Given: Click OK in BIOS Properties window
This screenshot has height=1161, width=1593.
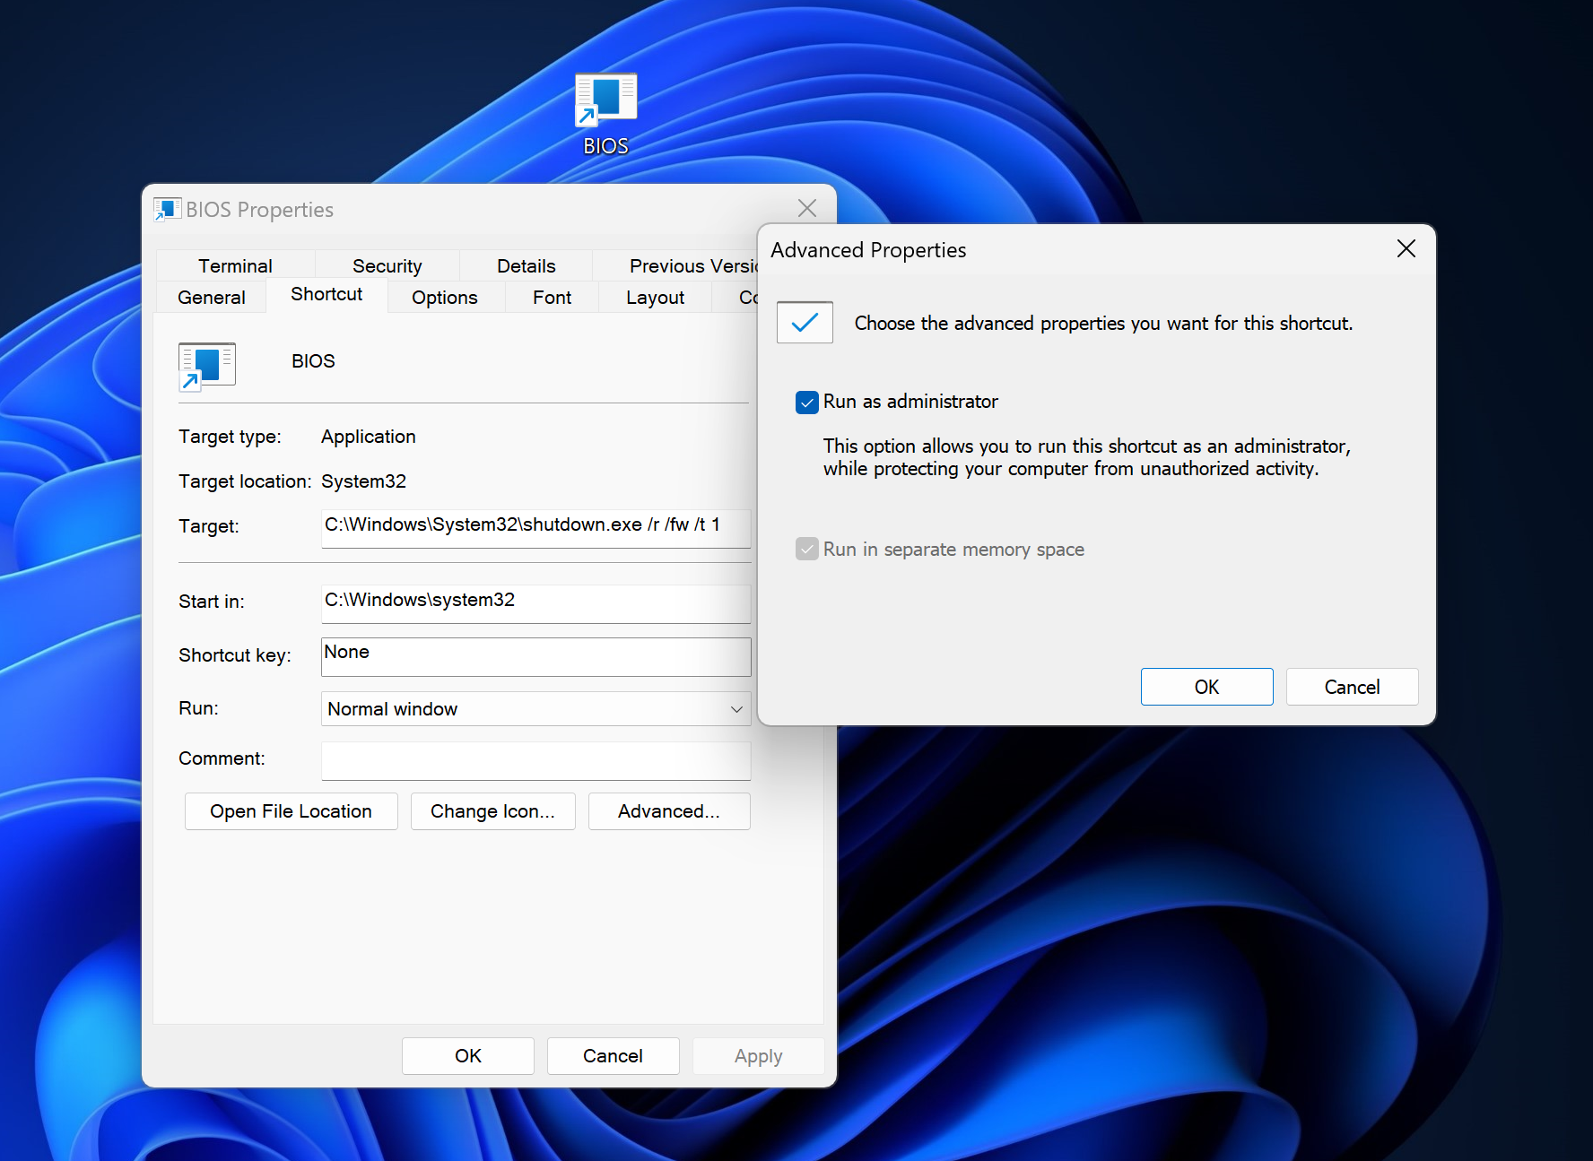Looking at the screenshot, I should pos(467,1056).
